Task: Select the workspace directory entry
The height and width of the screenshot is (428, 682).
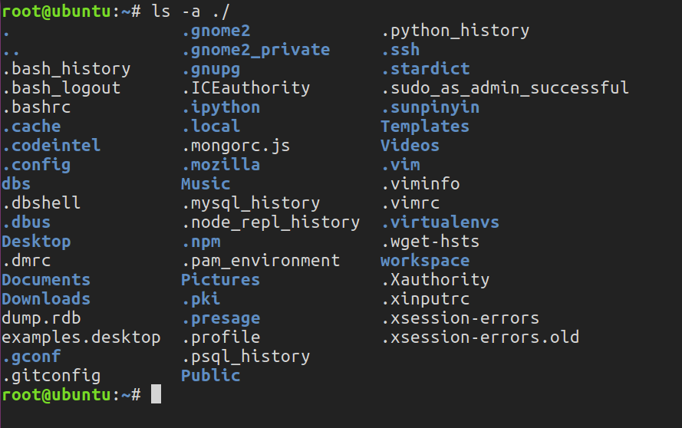Action: pos(425,261)
